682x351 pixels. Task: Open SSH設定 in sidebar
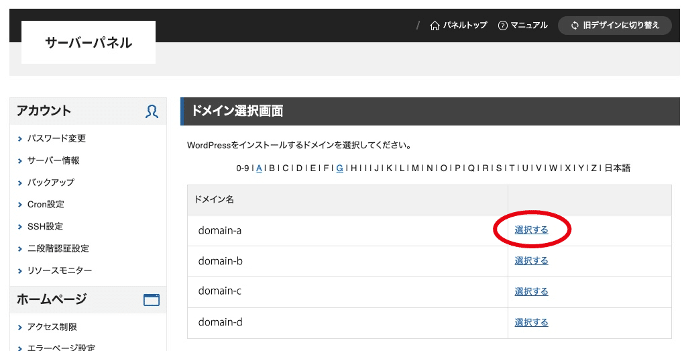click(x=45, y=226)
